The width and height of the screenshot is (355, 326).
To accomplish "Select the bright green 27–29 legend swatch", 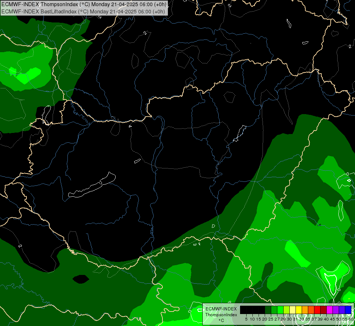I will pos(280,310).
